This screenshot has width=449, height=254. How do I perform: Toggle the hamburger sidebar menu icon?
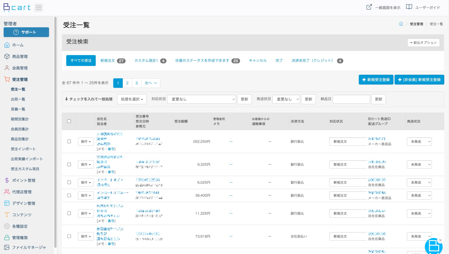point(39,8)
